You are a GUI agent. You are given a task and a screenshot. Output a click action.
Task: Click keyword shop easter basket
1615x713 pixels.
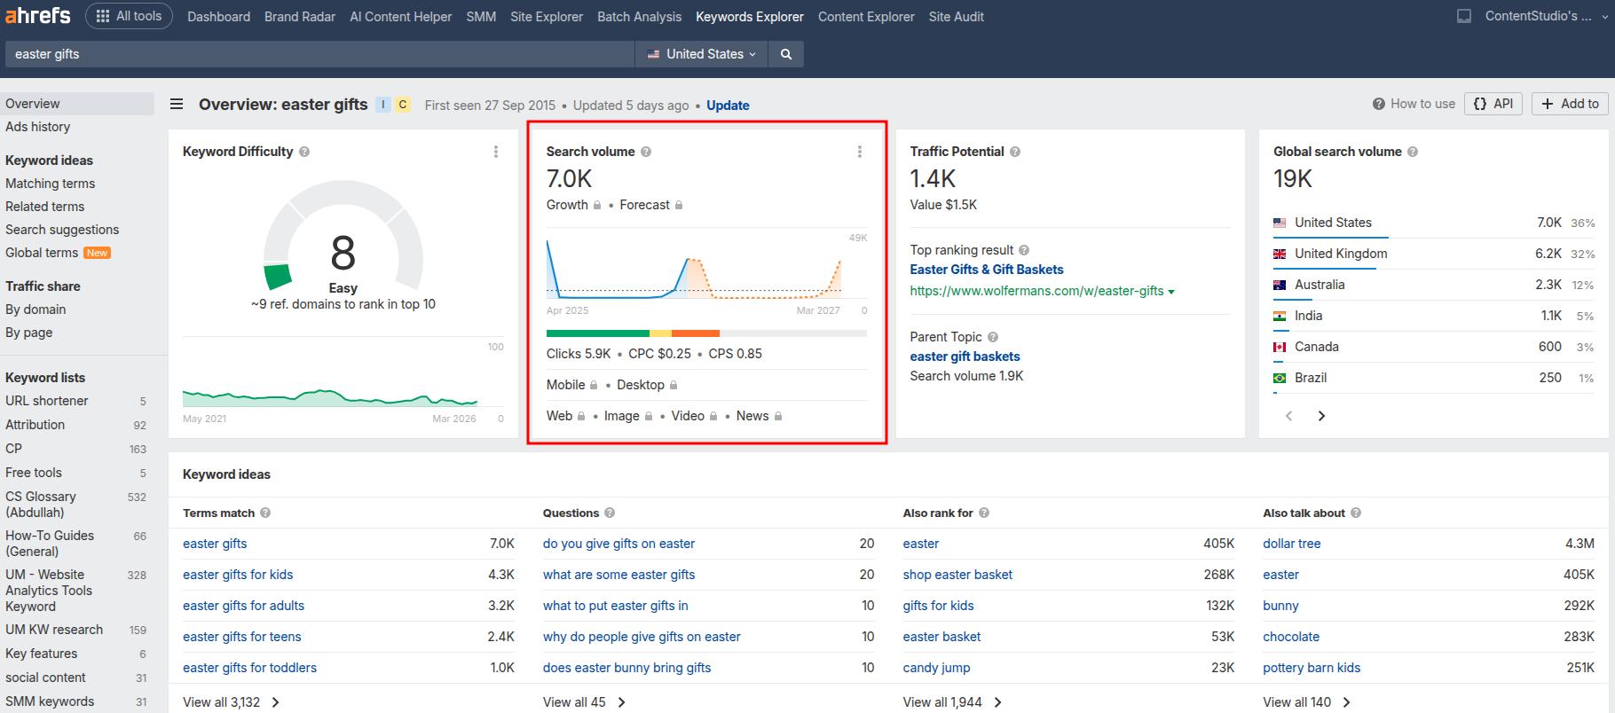pos(957,575)
